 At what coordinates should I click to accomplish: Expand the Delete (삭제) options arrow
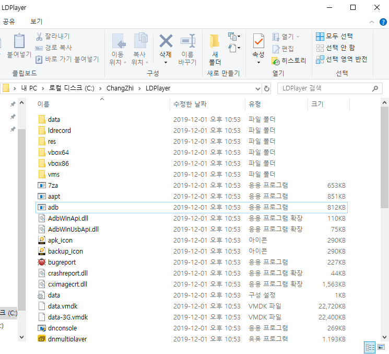click(x=166, y=63)
